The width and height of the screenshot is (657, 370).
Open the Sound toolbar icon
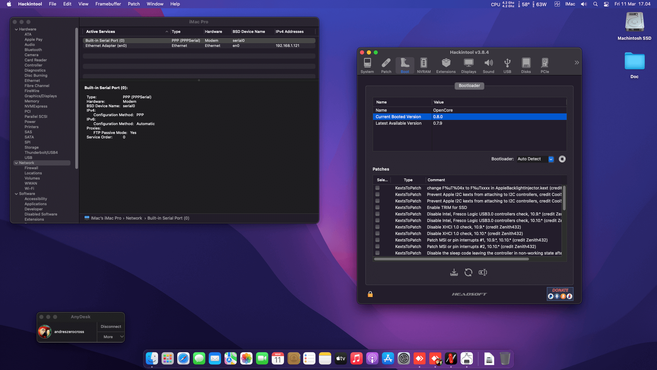pos(488,65)
